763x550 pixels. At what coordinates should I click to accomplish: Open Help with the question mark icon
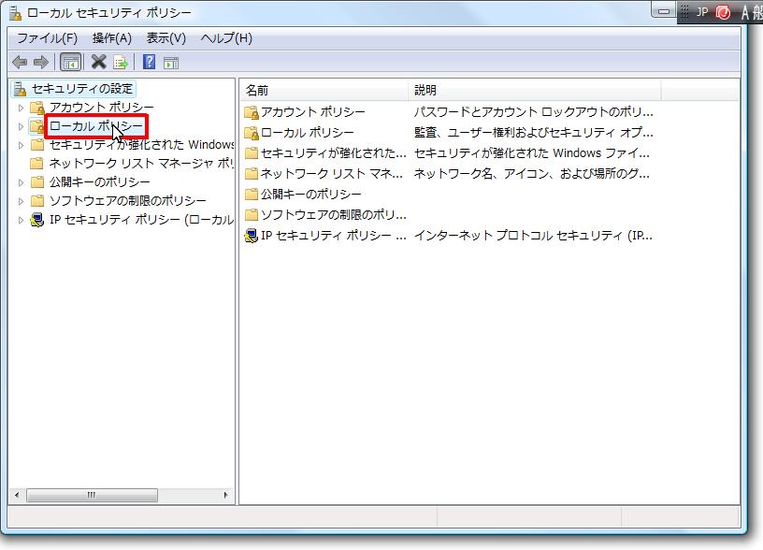coord(149,63)
